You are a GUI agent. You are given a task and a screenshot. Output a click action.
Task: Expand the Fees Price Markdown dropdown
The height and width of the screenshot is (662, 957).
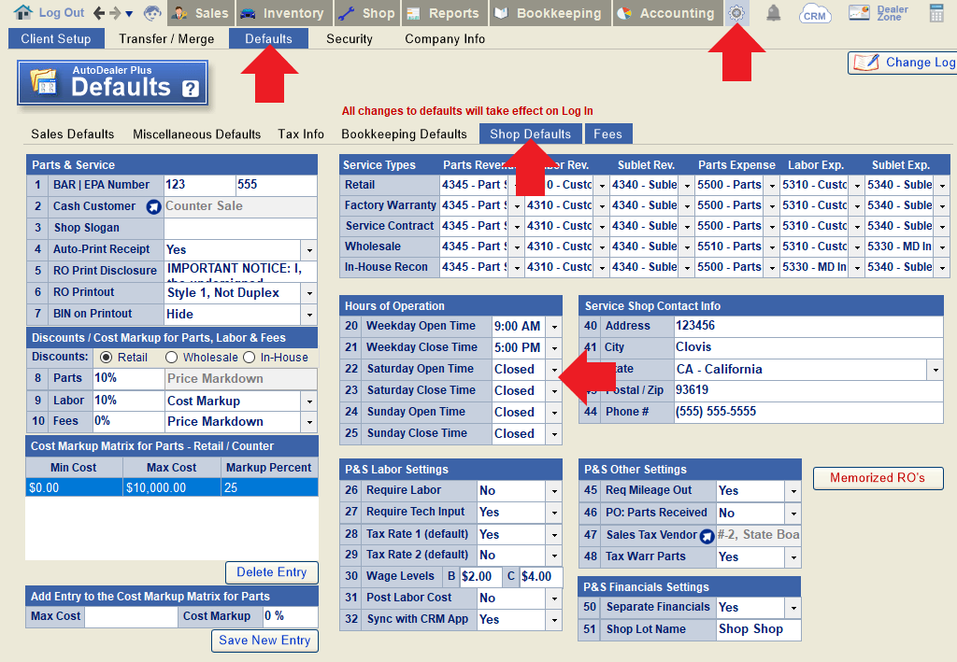point(309,422)
